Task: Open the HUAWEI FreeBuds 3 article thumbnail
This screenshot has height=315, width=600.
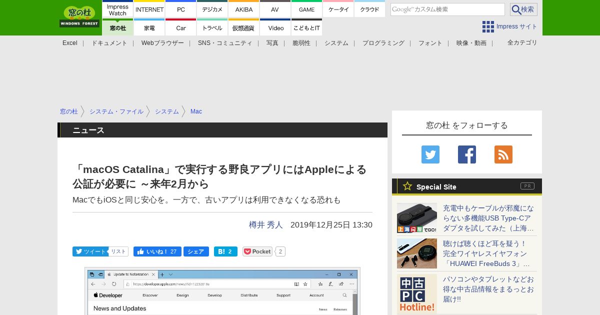Action: click(x=417, y=253)
